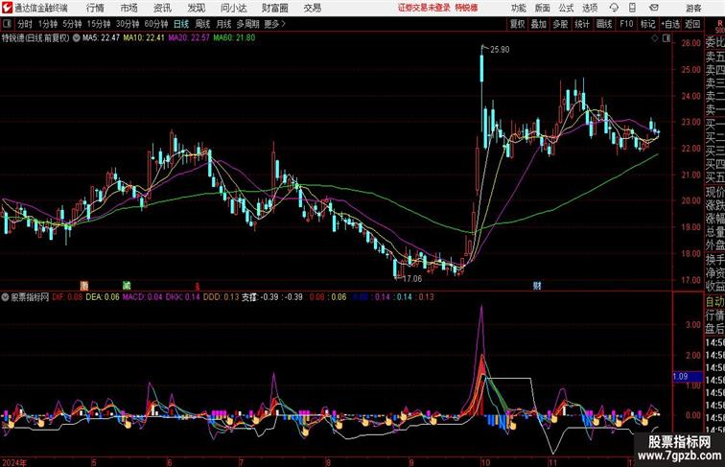
Task: Switch to 周线 period tab
Action: 202,24
